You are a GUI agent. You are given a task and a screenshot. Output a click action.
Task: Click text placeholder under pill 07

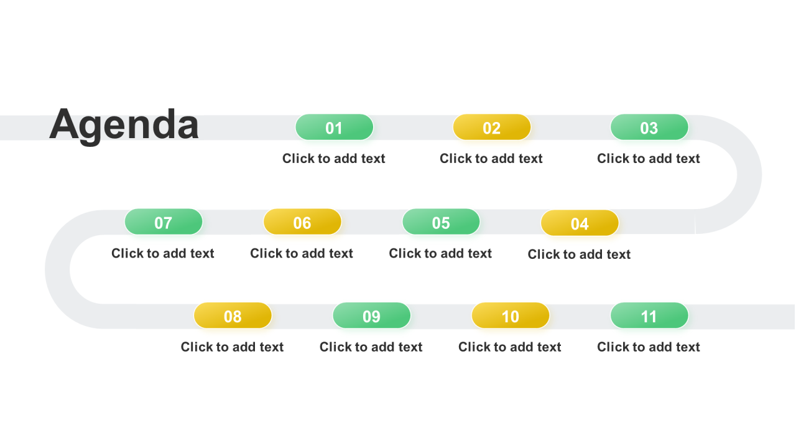tap(163, 253)
